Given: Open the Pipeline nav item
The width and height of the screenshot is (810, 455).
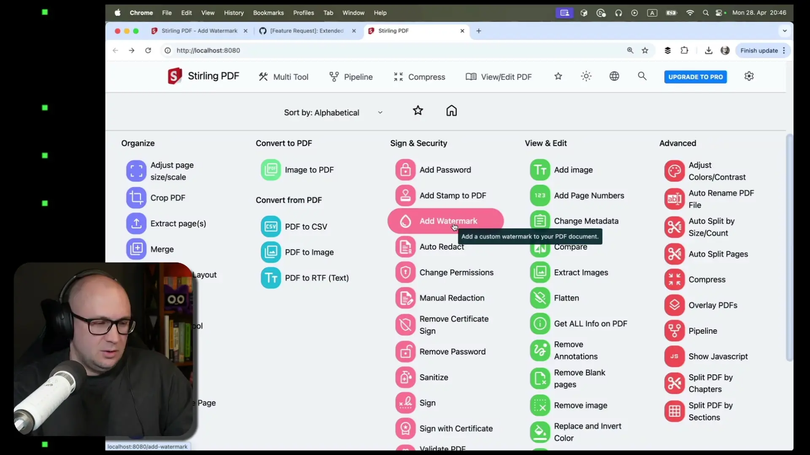Looking at the screenshot, I should (x=351, y=77).
